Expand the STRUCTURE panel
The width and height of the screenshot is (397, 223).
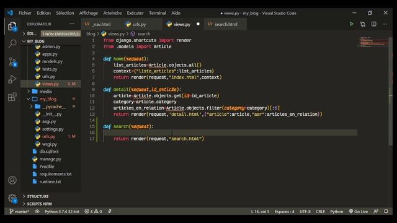(38, 196)
